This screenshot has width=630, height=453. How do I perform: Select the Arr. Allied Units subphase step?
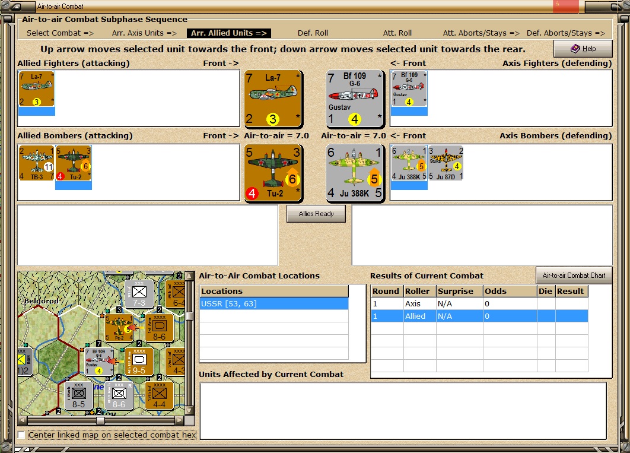pyautogui.click(x=228, y=33)
